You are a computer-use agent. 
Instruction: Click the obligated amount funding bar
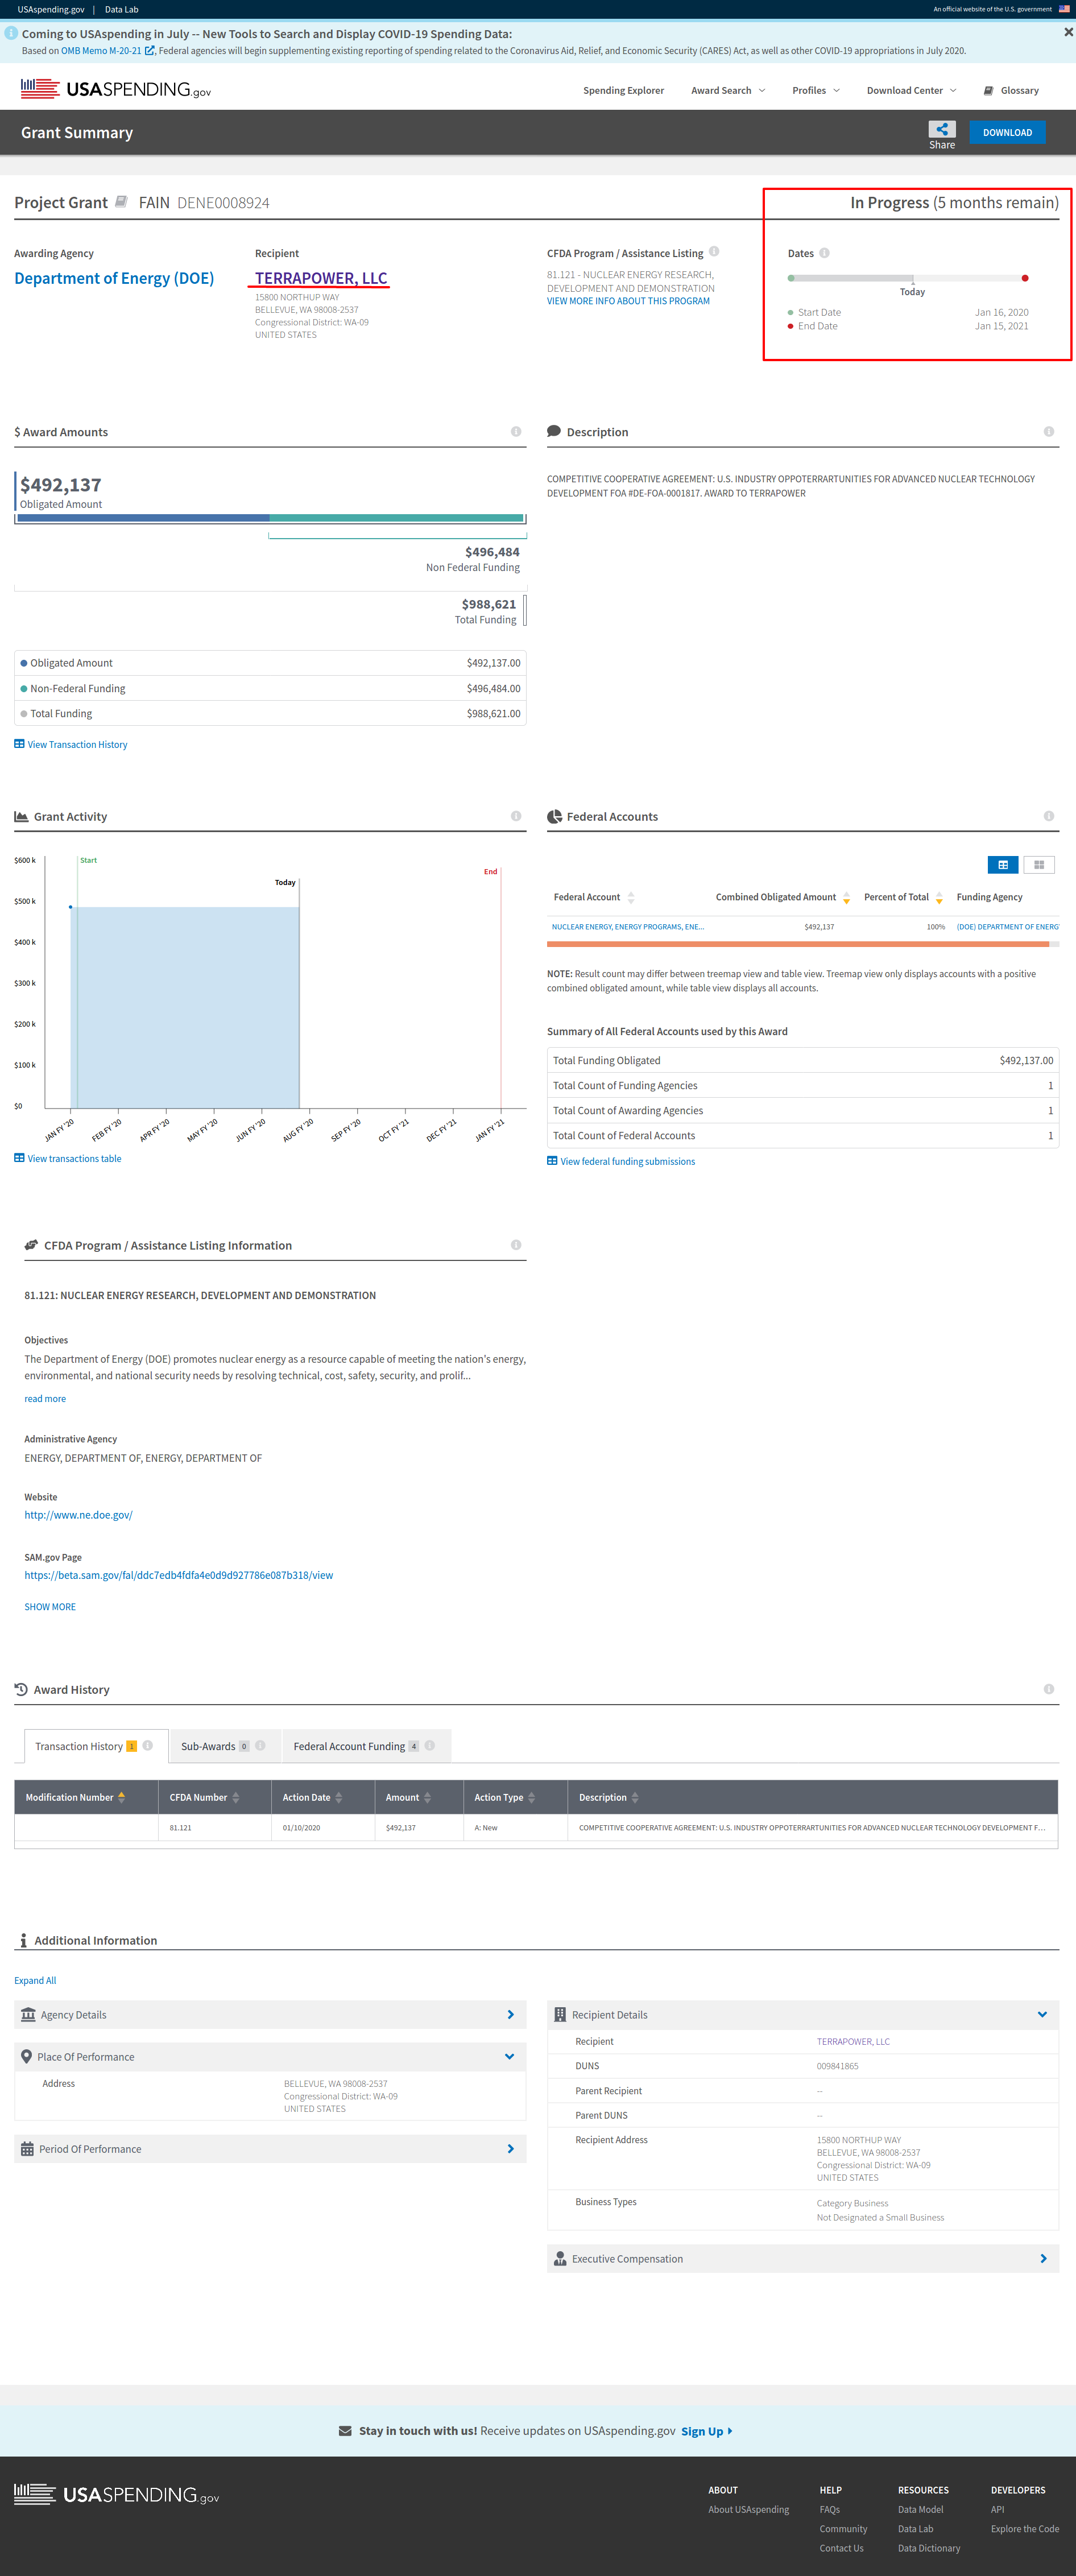(x=142, y=518)
